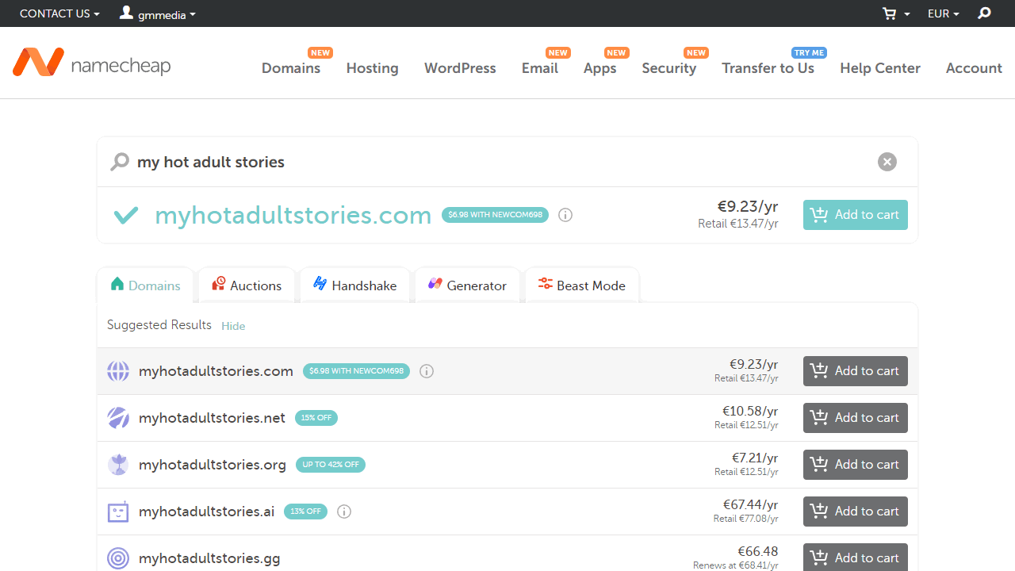Screen dimensions: 1015x571
Task: Open the Security navigation menu
Action: [669, 68]
